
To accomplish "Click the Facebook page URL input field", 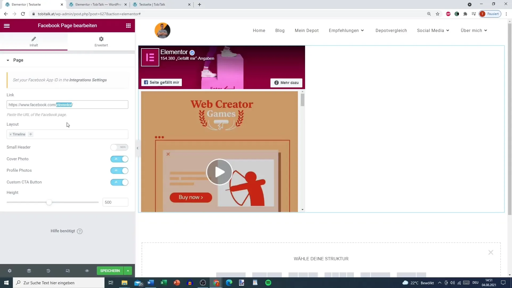I will 67,105.
